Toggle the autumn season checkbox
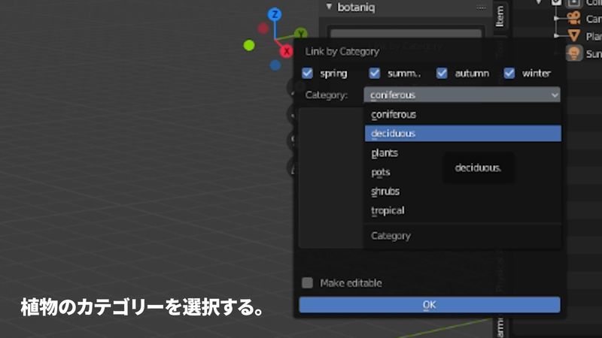Viewport: 602px width, 338px height. coord(442,73)
